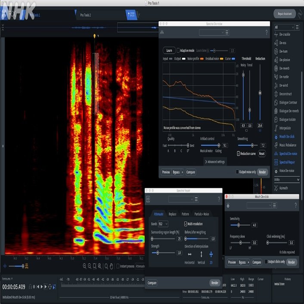The height and width of the screenshot is (304, 304).
Task: Choose 2D direction of interpolation
Action: pyautogui.click(x=211, y=254)
